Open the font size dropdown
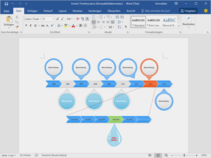Screen dimensions: 211x158 53,19
